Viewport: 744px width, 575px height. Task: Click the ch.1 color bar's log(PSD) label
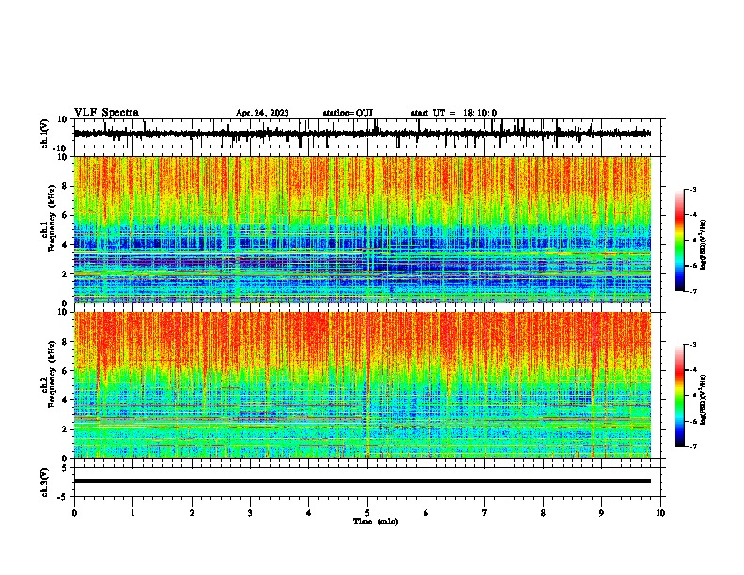pos(704,244)
